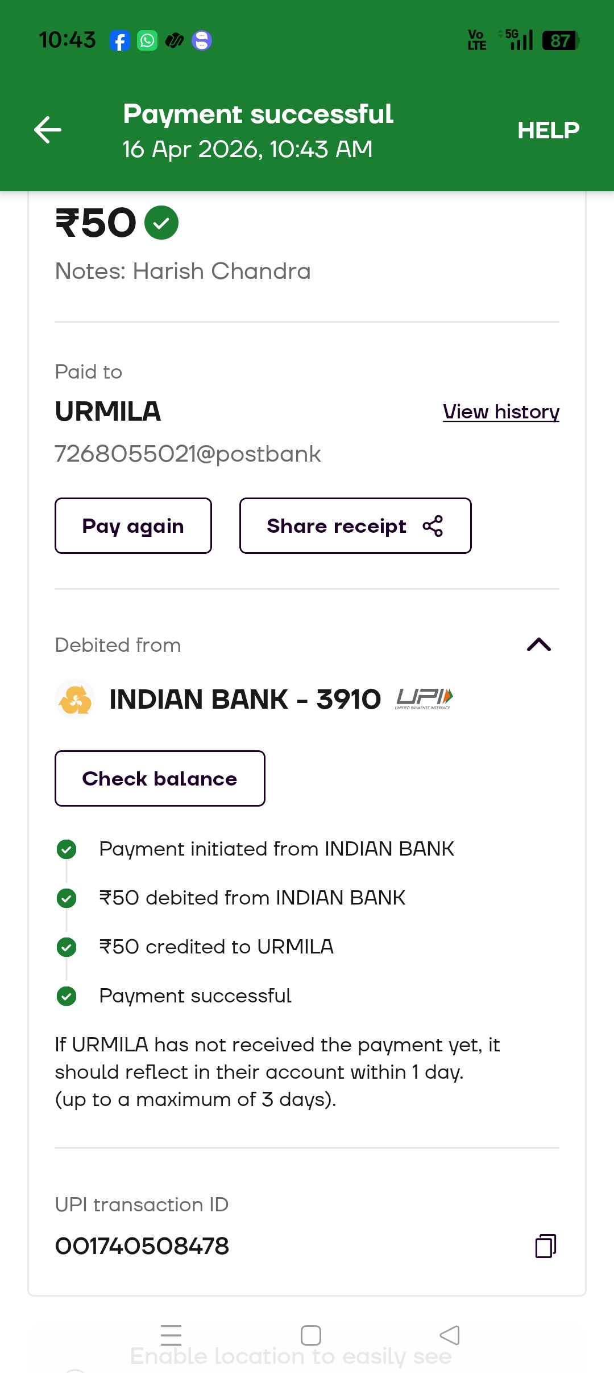Tap the back arrow icon
Image resolution: width=614 pixels, height=1373 pixels.
pos(48,130)
